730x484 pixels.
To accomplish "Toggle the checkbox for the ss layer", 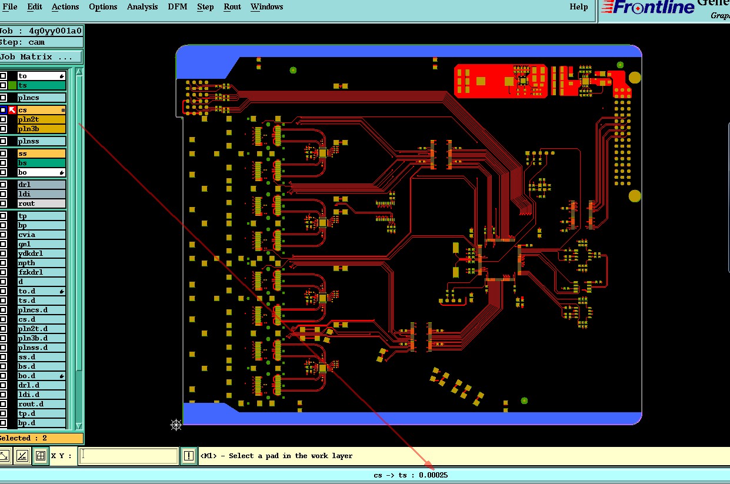I will 4,153.
